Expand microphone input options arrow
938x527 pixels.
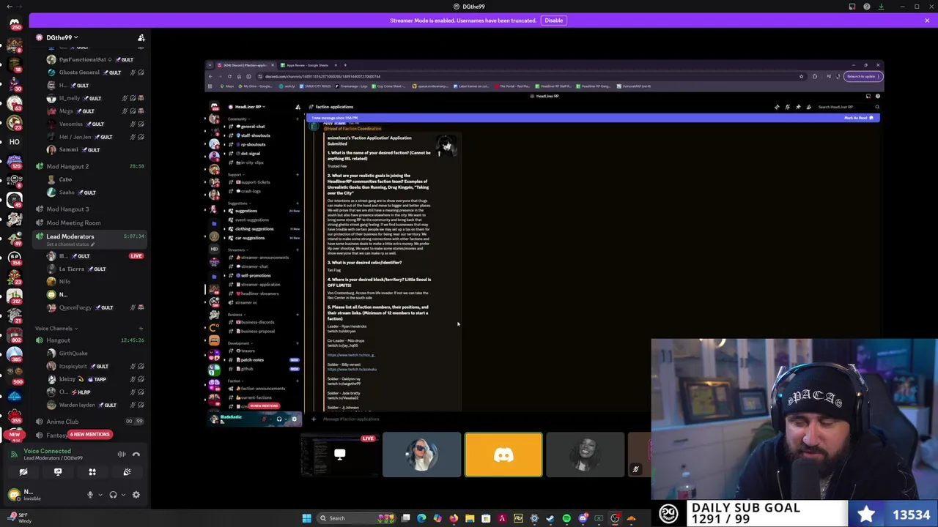pyautogui.click(x=100, y=495)
